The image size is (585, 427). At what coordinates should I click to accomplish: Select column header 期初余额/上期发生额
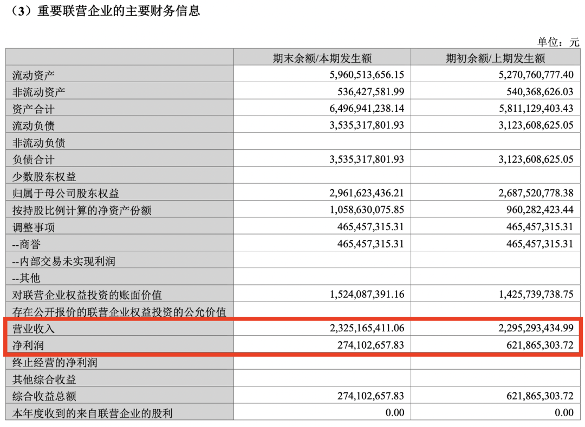tap(496, 58)
